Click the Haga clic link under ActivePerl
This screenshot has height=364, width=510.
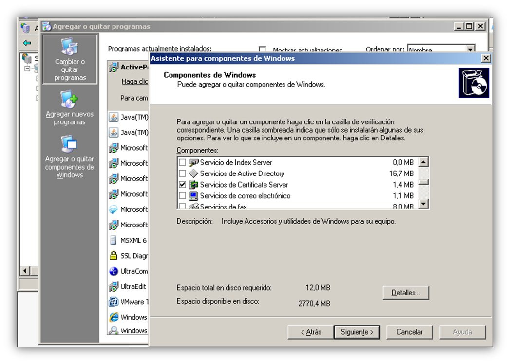(x=134, y=82)
